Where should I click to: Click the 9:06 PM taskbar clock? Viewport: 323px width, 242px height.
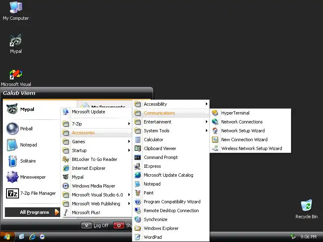pos(308,237)
